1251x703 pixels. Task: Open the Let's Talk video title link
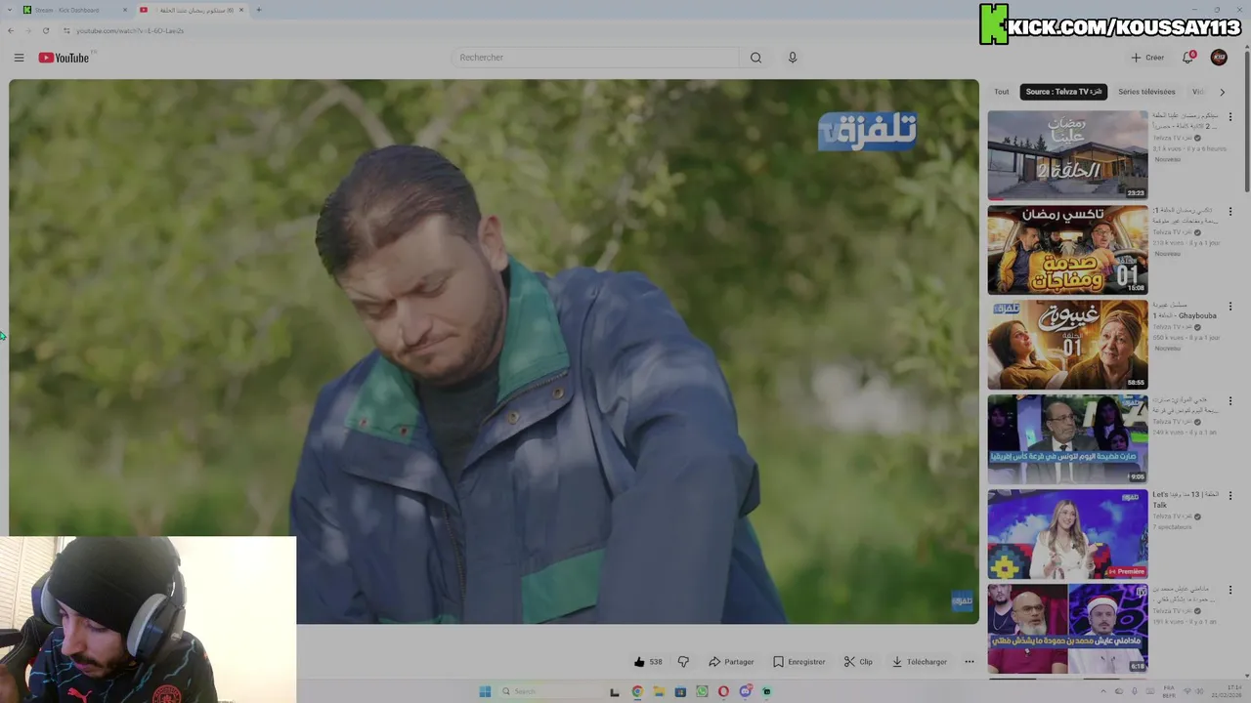click(x=1186, y=499)
